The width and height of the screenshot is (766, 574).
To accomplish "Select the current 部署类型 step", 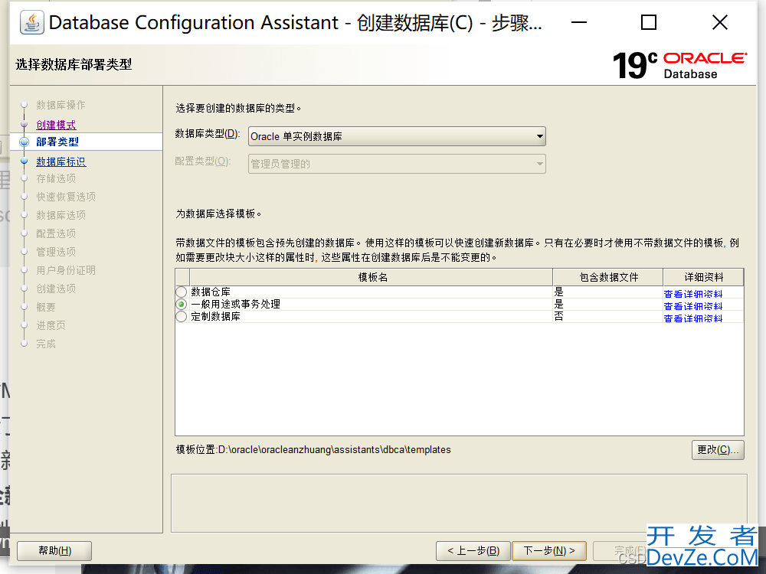I will point(57,142).
